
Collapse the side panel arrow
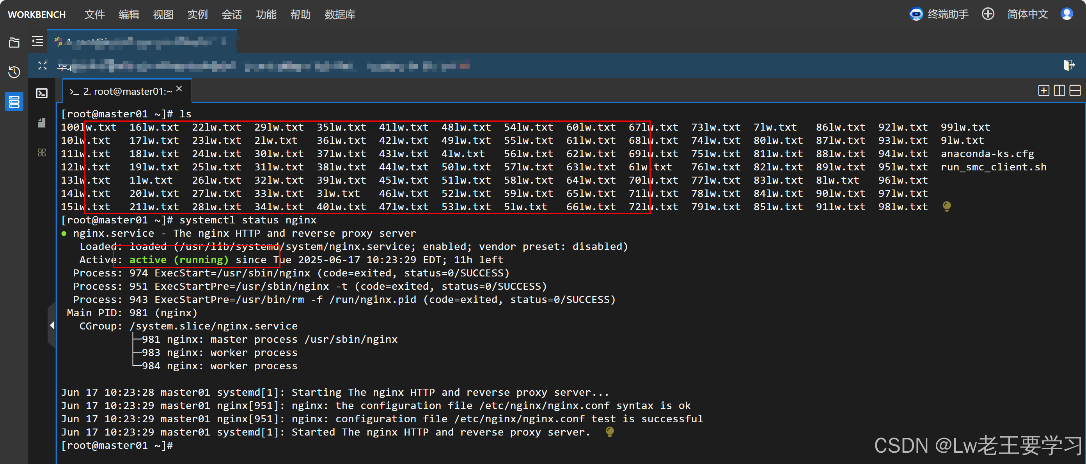click(x=52, y=325)
